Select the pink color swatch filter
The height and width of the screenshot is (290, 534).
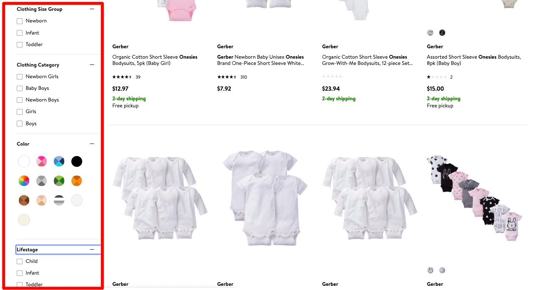point(41,161)
